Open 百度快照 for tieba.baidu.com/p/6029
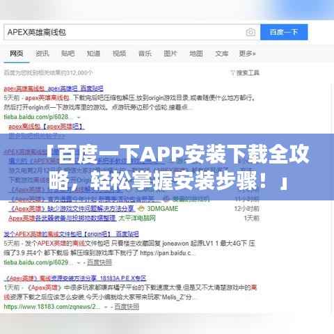This screenshot has width=334, height=334. (100, 262)
